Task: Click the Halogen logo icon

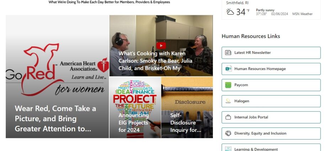Action: coord(228,101)
